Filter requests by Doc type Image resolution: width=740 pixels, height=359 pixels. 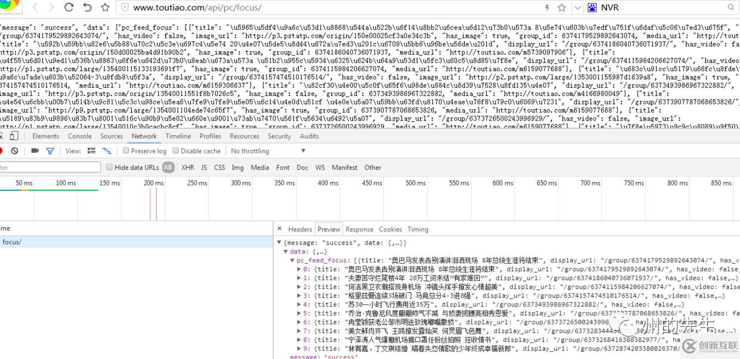pyautogui.click(x=303, y=168)
